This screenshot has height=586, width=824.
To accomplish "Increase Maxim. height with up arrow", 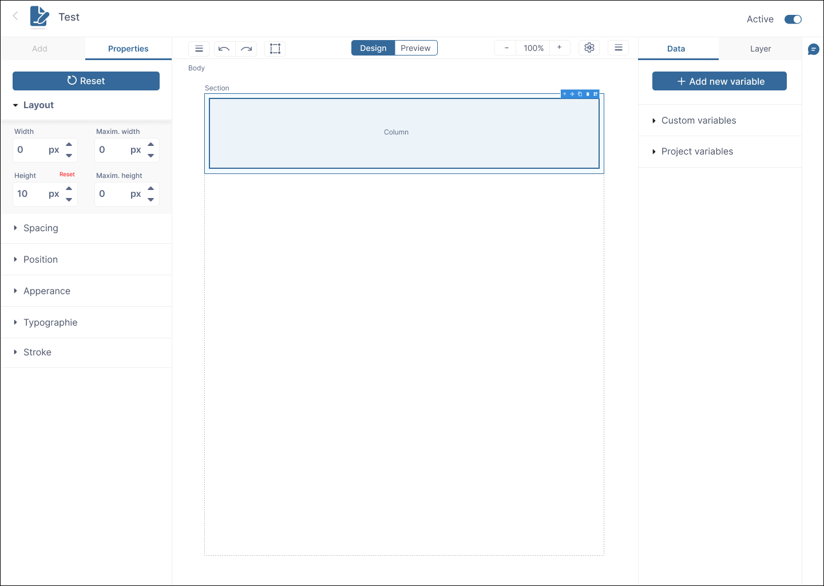I will point(151,188).
